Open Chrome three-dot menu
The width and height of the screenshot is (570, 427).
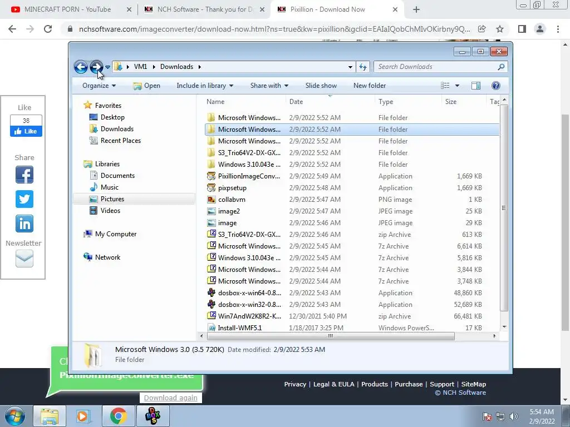click(x=558, y=29)
